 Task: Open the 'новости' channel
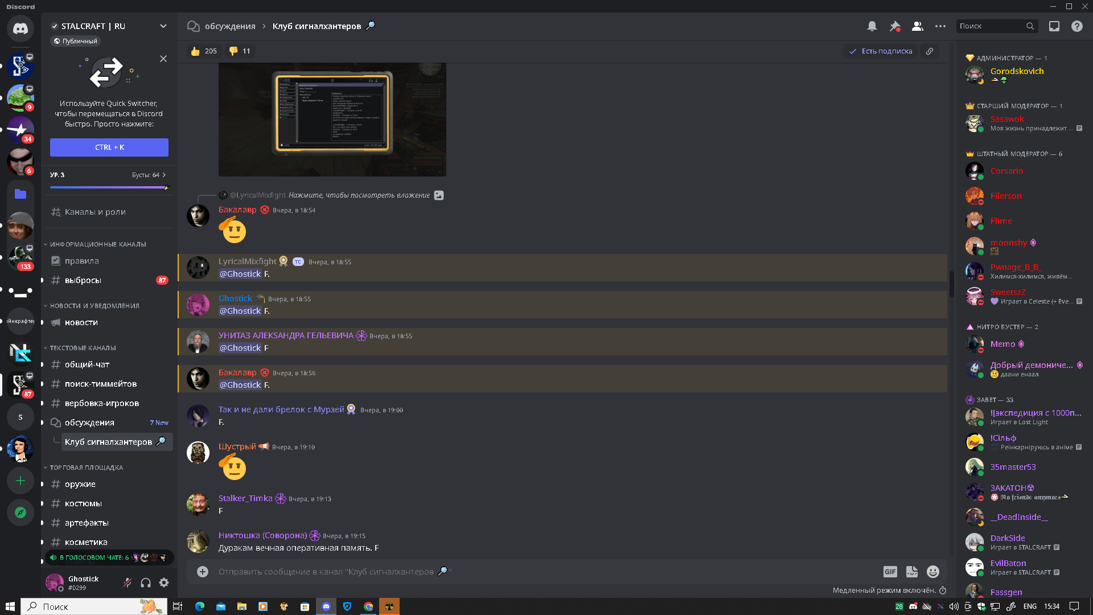pos(109,322)
